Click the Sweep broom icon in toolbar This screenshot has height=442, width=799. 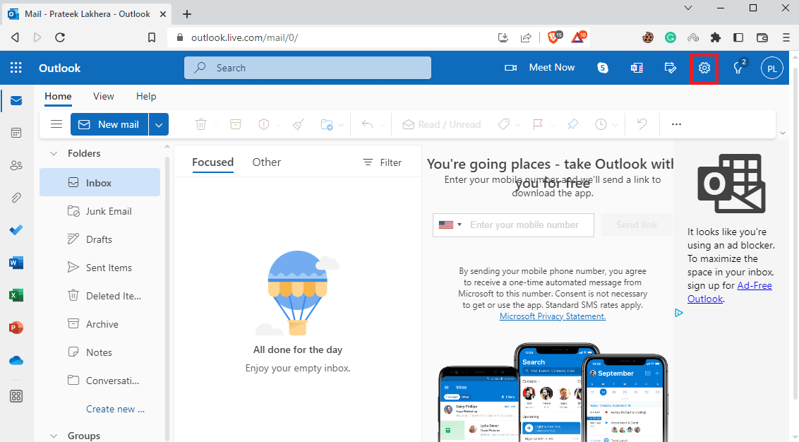298,124
